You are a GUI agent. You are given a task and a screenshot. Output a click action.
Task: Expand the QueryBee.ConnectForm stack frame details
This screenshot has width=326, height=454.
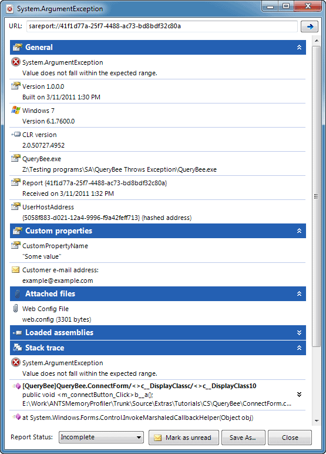click(299, 395)
